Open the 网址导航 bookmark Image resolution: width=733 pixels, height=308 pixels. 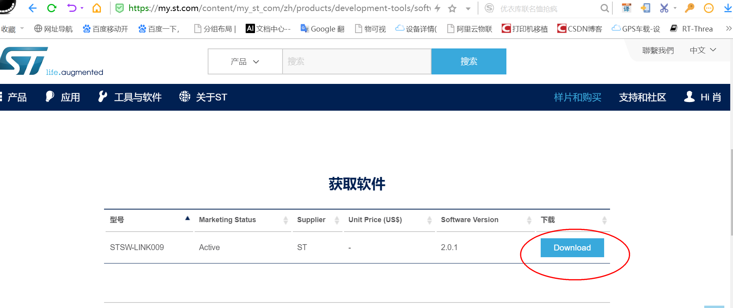[54, 29]
